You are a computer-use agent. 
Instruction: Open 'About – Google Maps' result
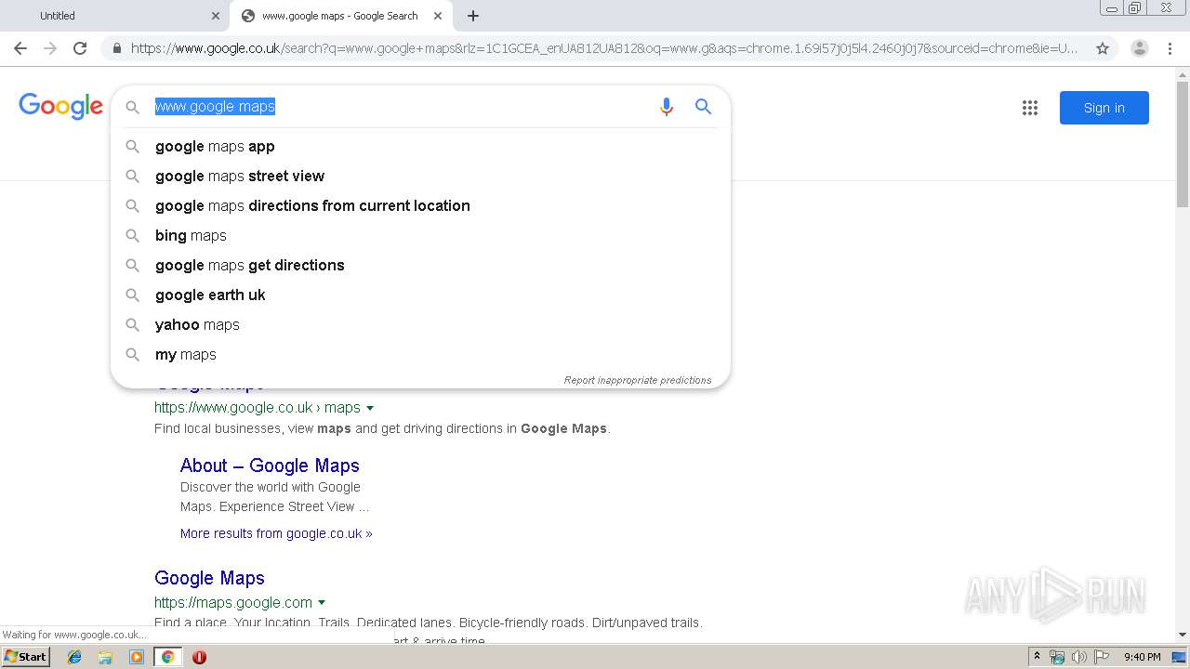(270, 466)
